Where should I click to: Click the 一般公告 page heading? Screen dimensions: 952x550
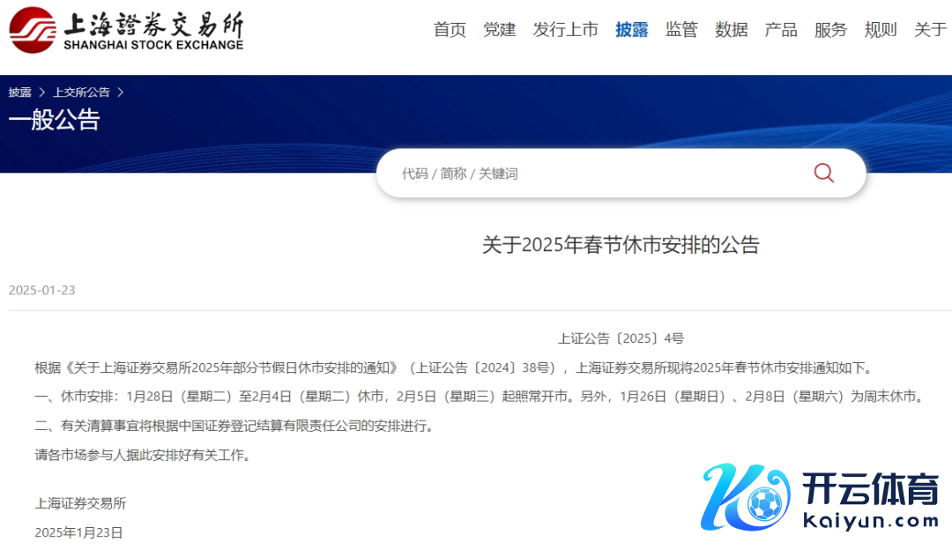point(55,120)
